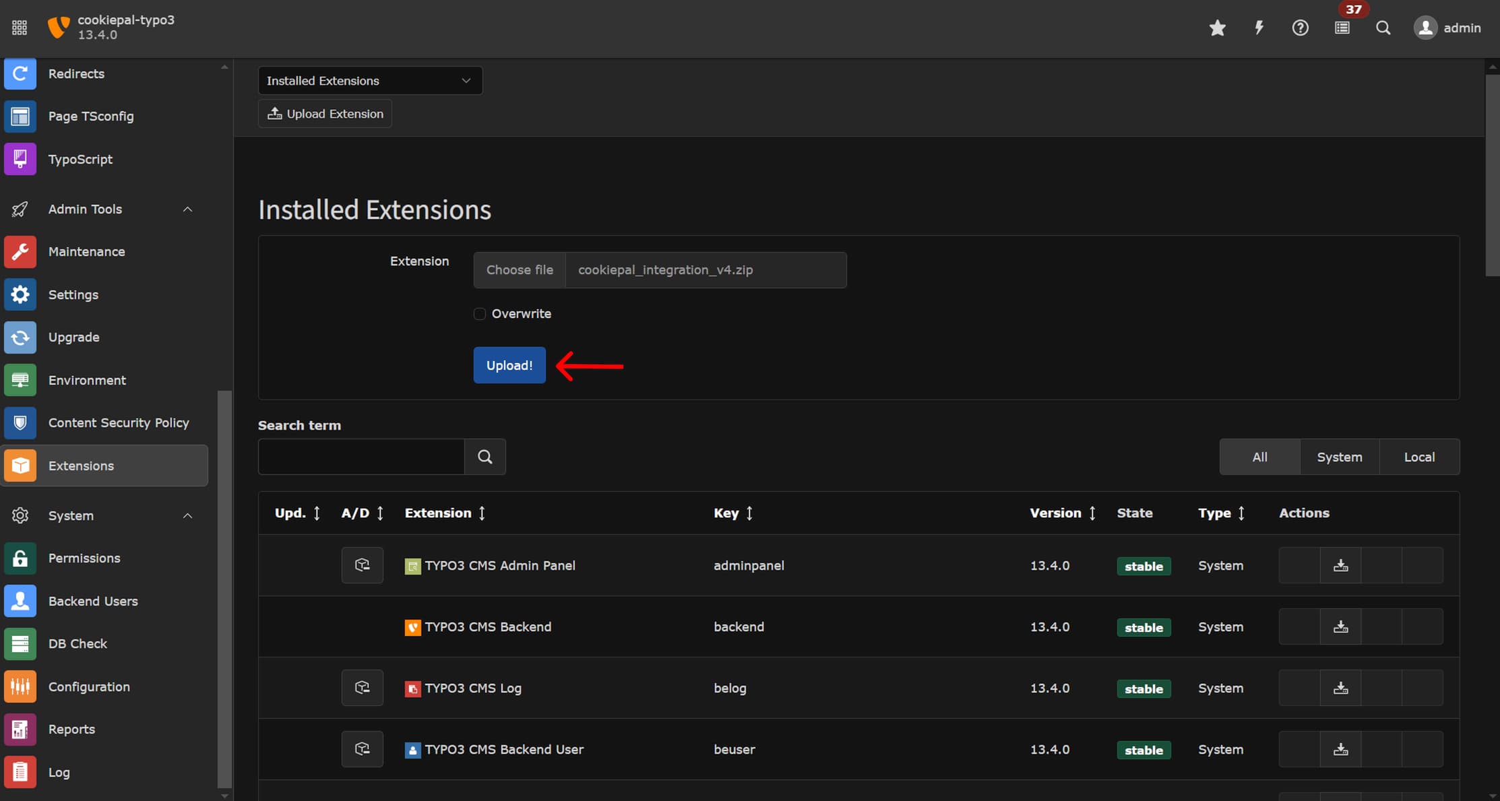Image resolution: width=1500 pixels, height=801 pixels.
Task: Deactivate TYPO3 CMS Log extension
Action: coord(362,688)
